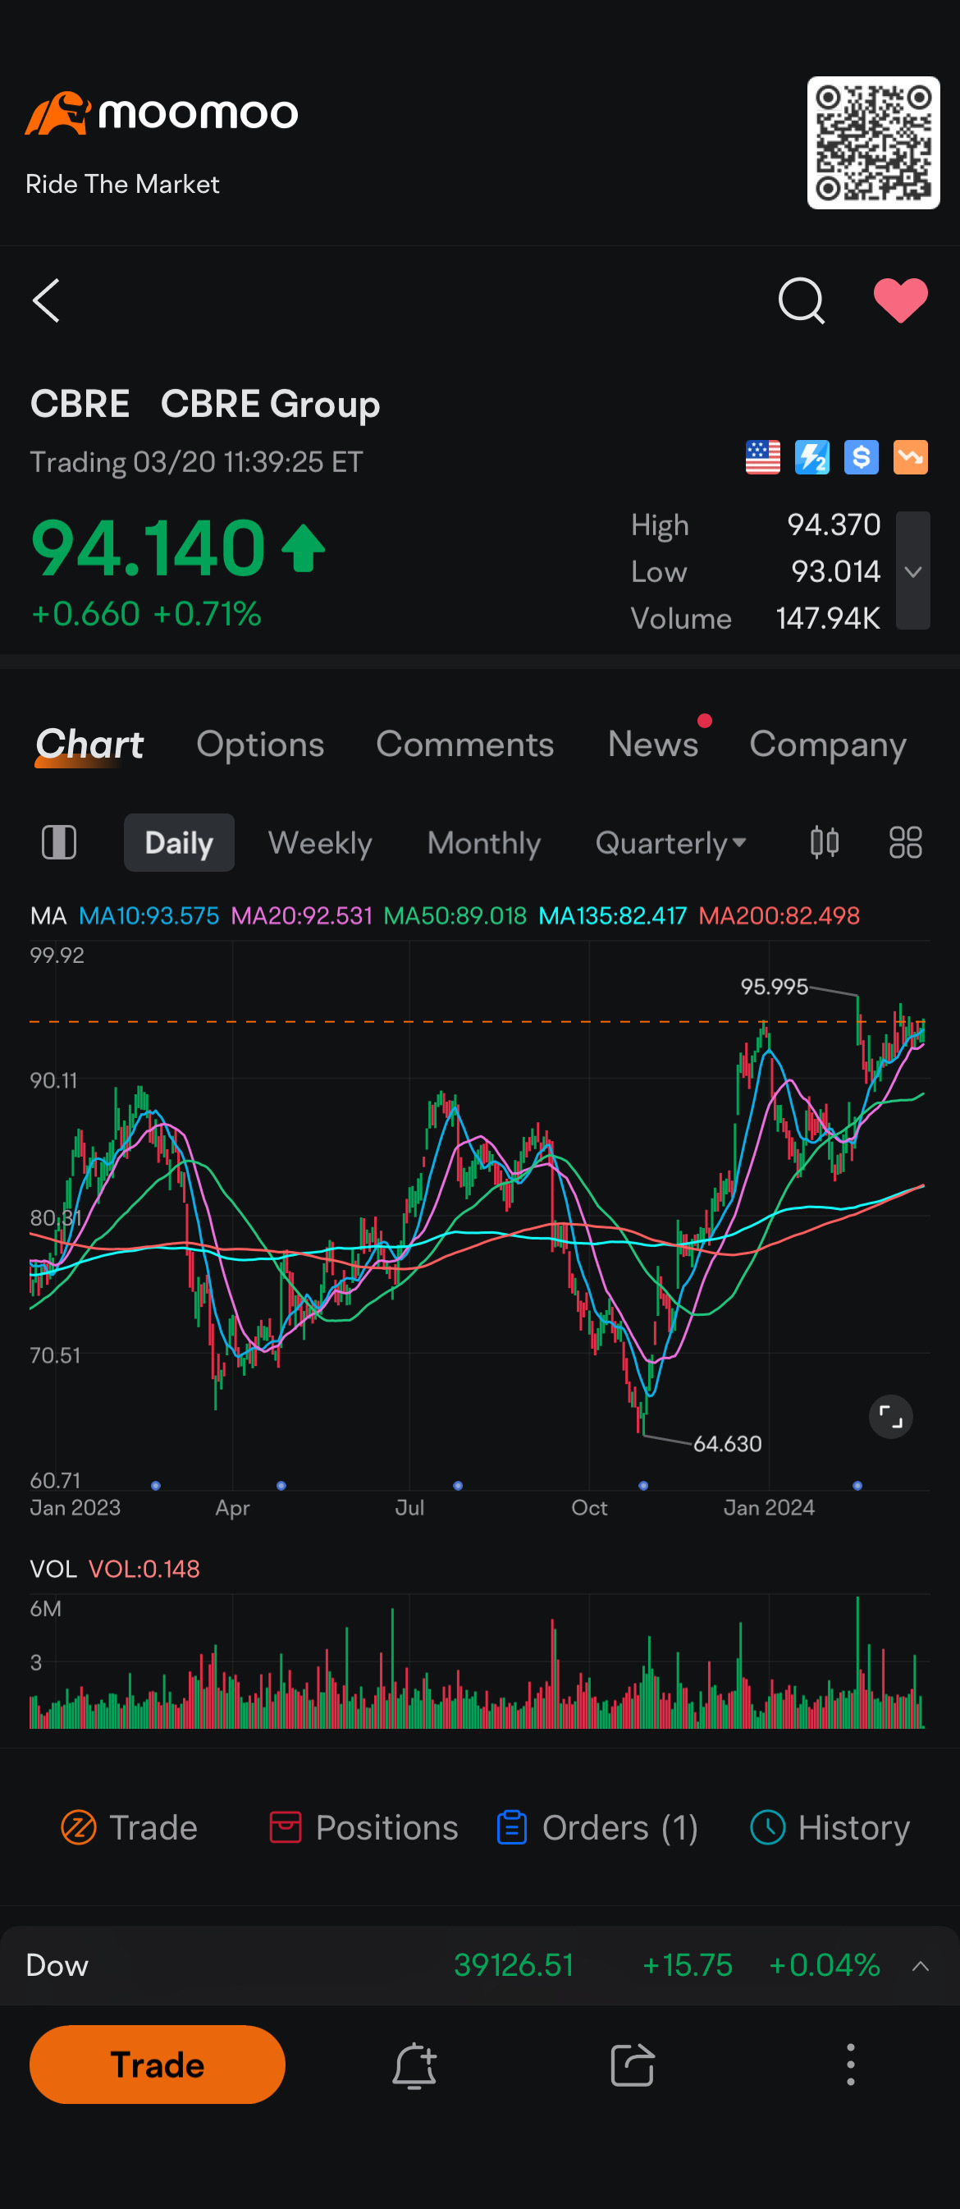Tap the QR code image
Screen dimensions: 960x2209
click(872, 142)
